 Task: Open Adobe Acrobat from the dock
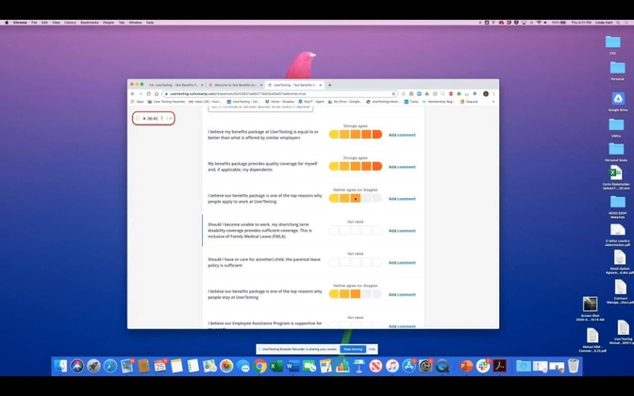[x=500, y=366]
